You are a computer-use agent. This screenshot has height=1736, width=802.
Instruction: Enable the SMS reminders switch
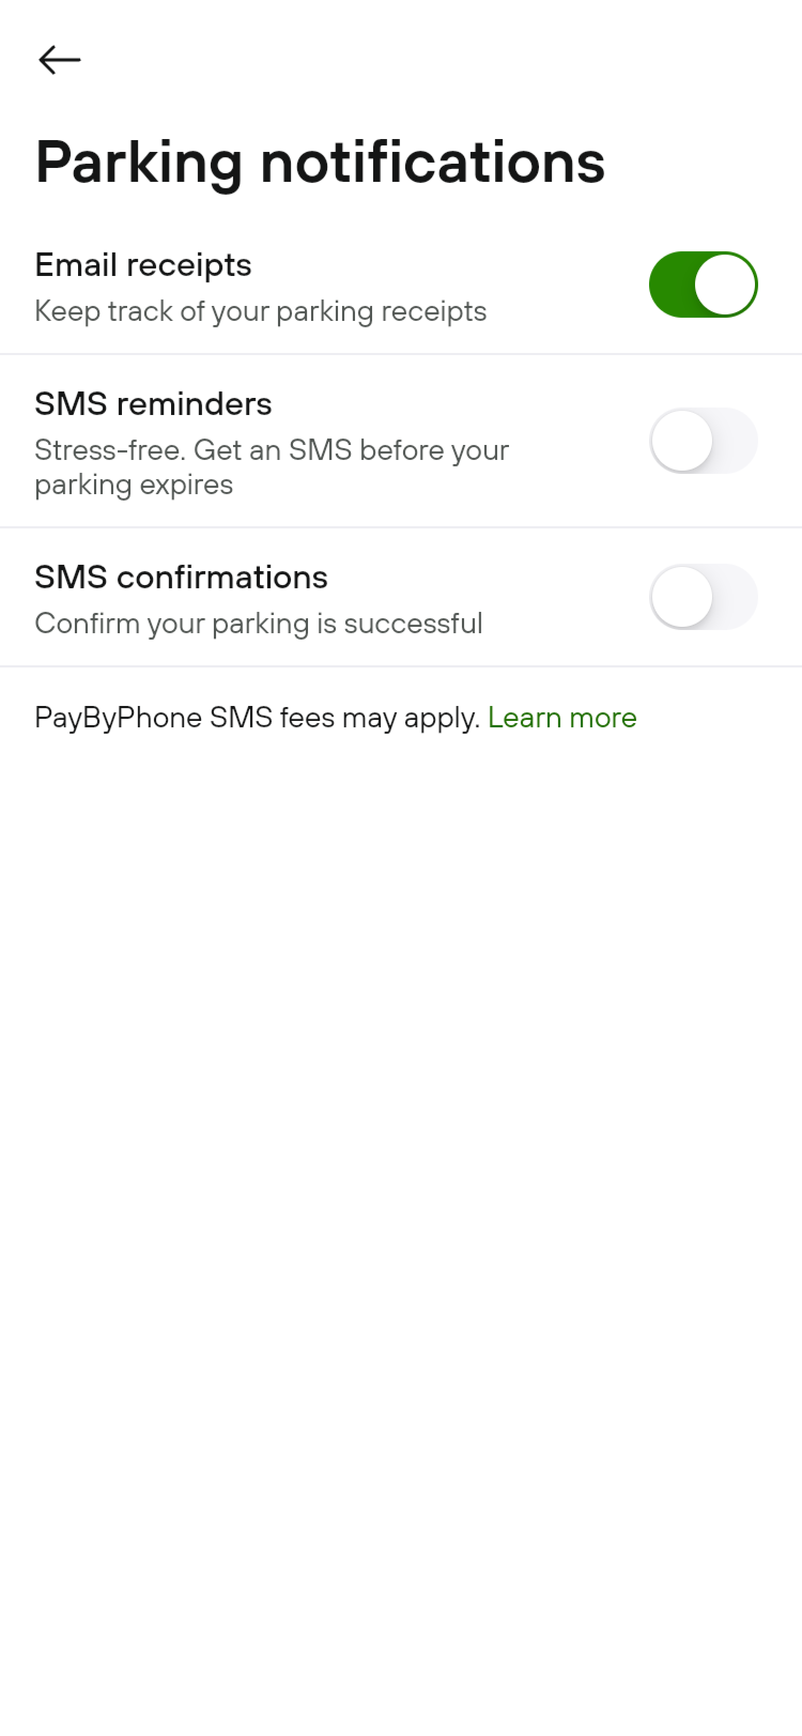coord(703,441)
